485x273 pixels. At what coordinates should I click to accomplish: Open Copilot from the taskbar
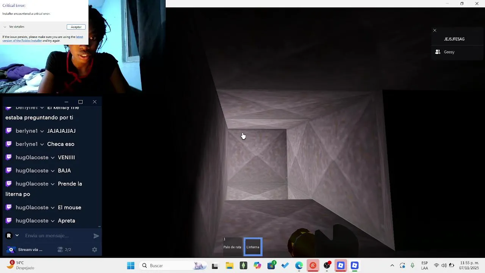257,266
